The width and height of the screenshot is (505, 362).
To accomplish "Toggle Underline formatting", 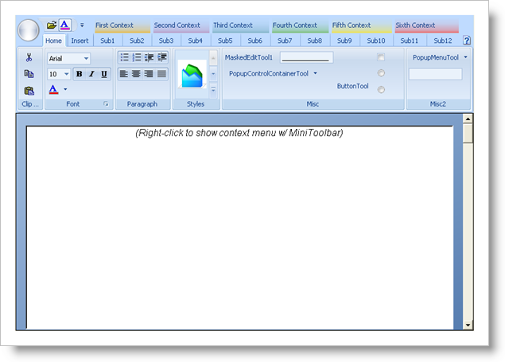I will pos(104,74).
